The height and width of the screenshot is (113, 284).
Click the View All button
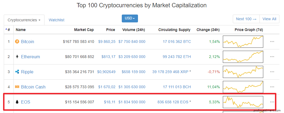(x=269, y=19)
